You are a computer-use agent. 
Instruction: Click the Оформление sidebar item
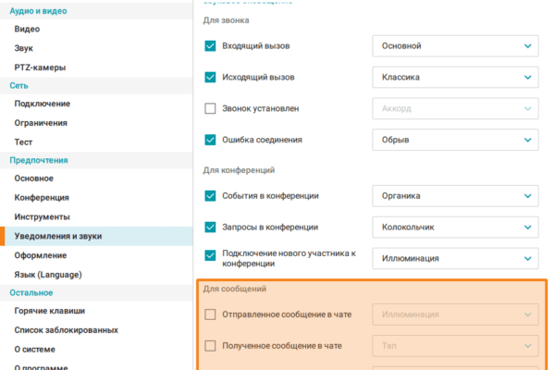pyautogui.click(x=40, y=254)
